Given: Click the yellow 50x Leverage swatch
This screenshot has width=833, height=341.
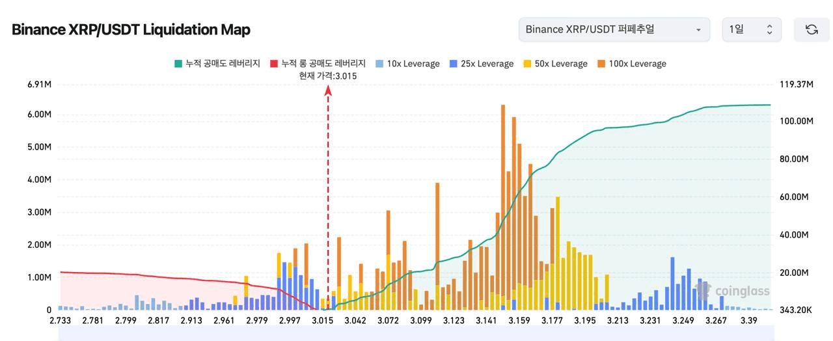Looking at the screenshot, I should point(527,64).
